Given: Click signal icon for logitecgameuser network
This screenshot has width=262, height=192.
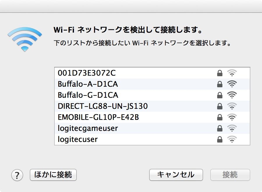Looking at the screenshot, I should 232,128.
